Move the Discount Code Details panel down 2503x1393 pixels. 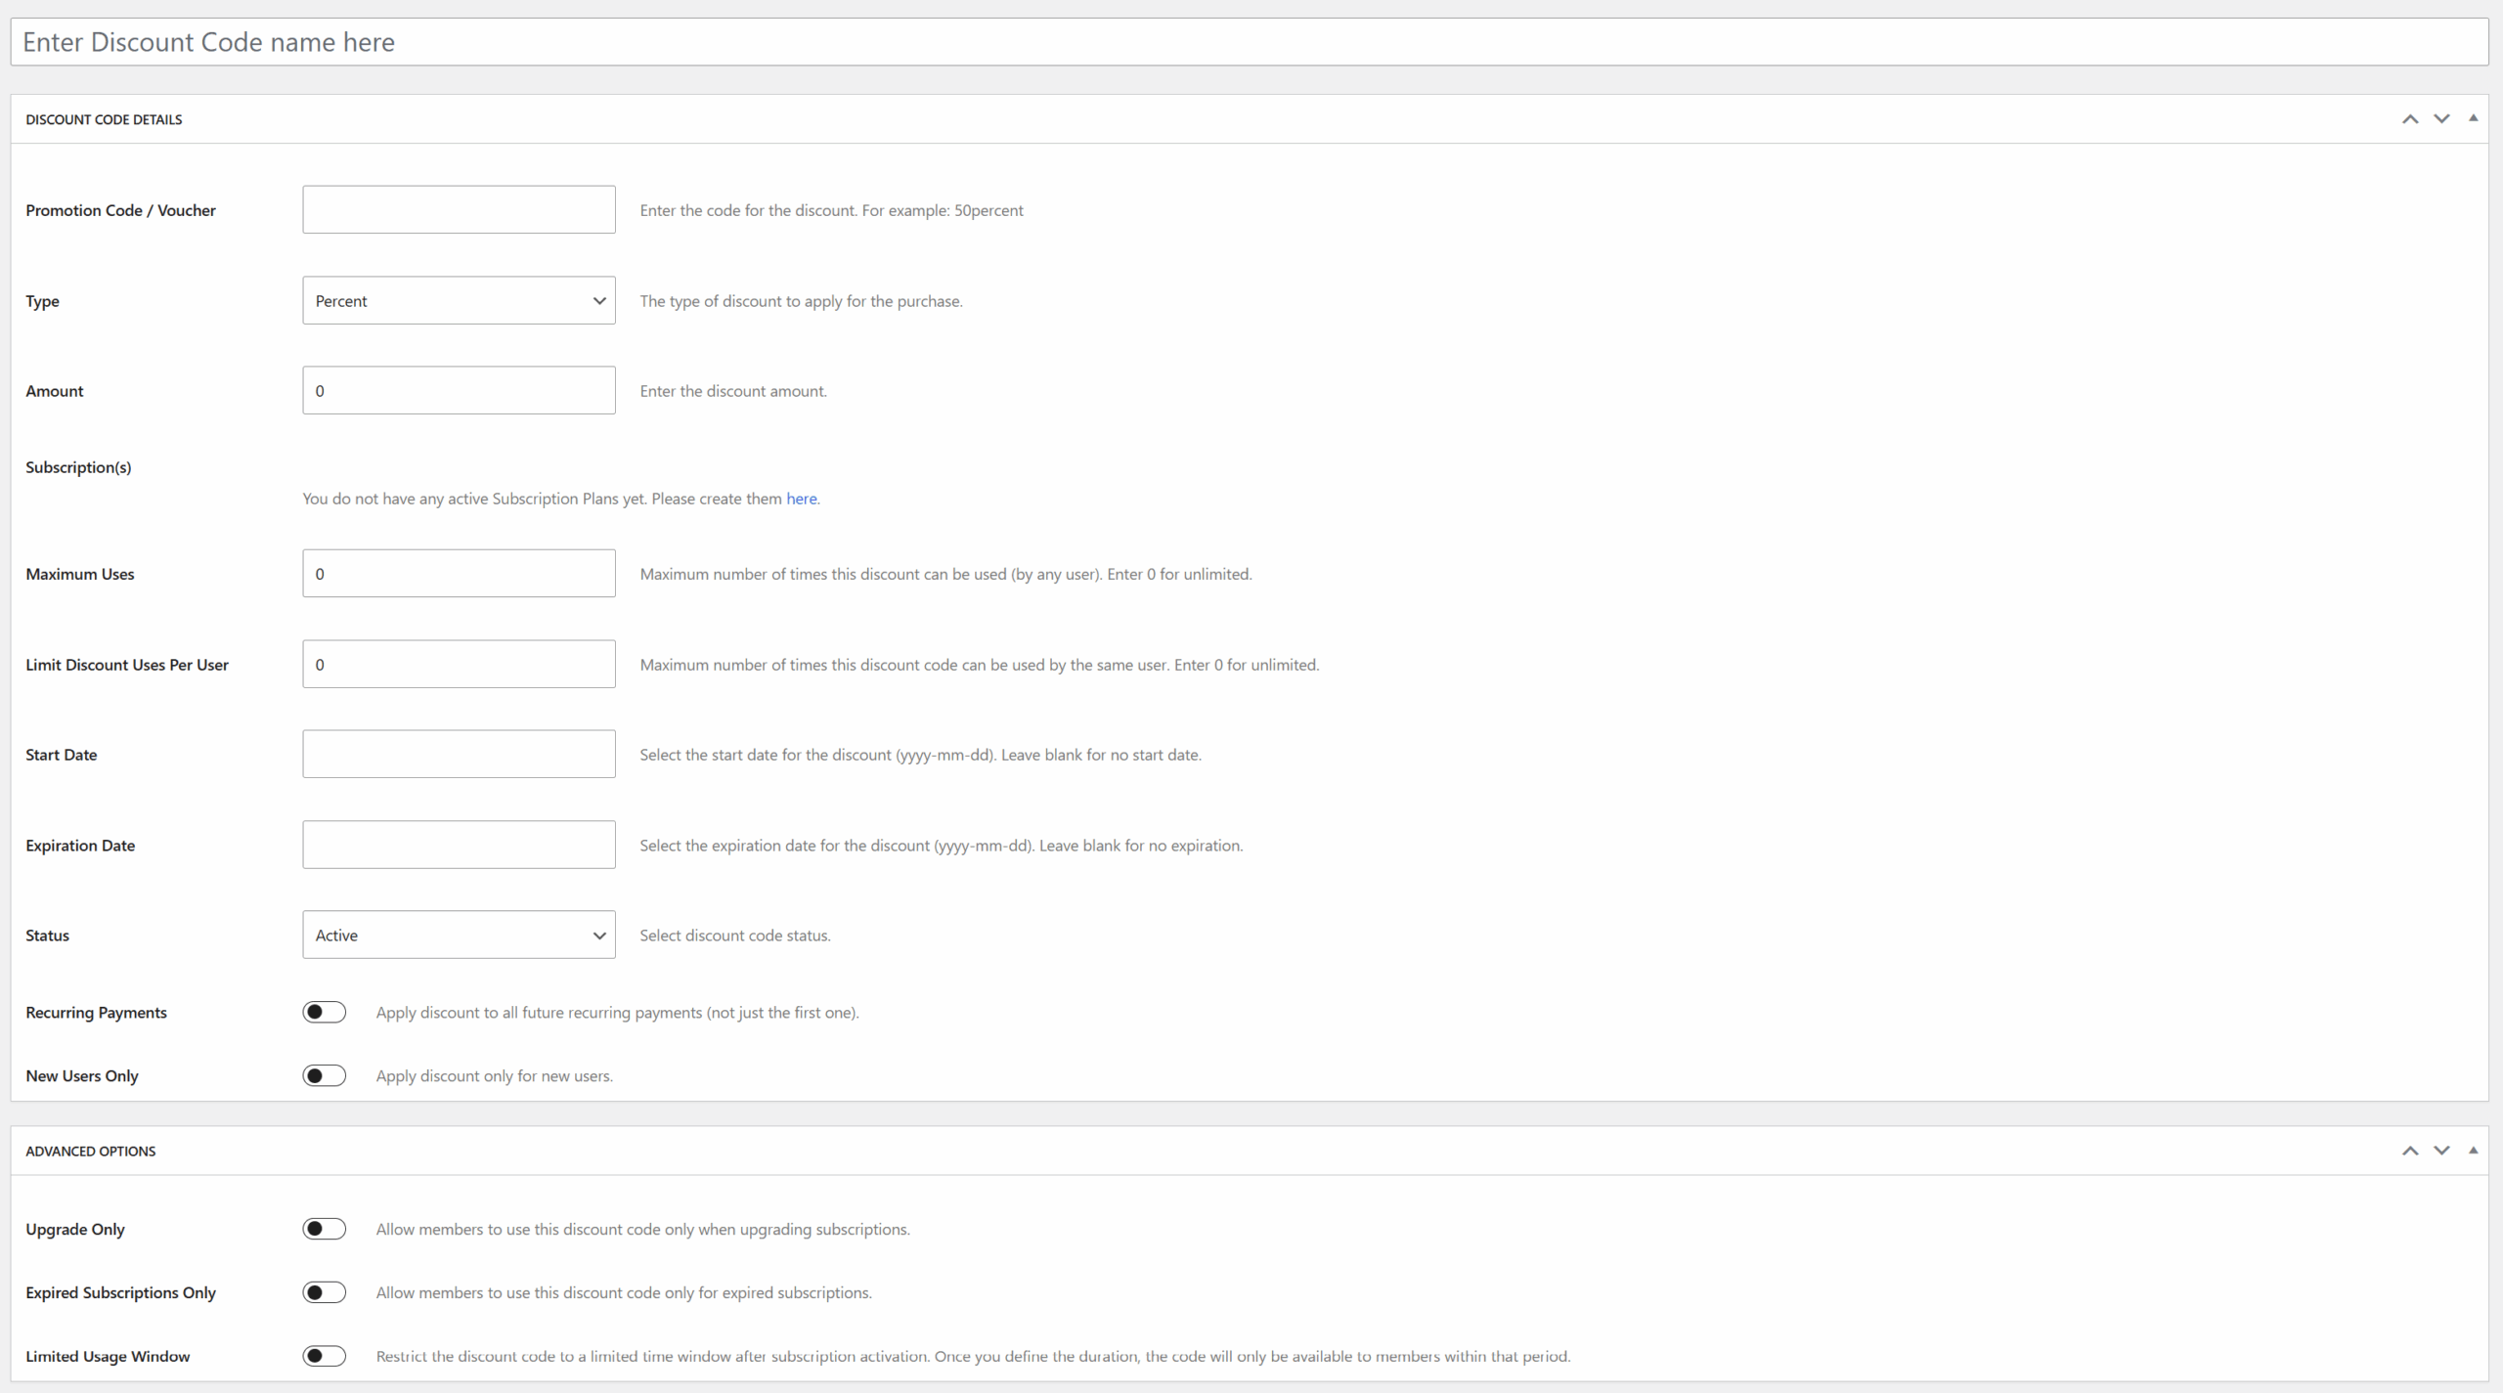(x=2441, y=118)
